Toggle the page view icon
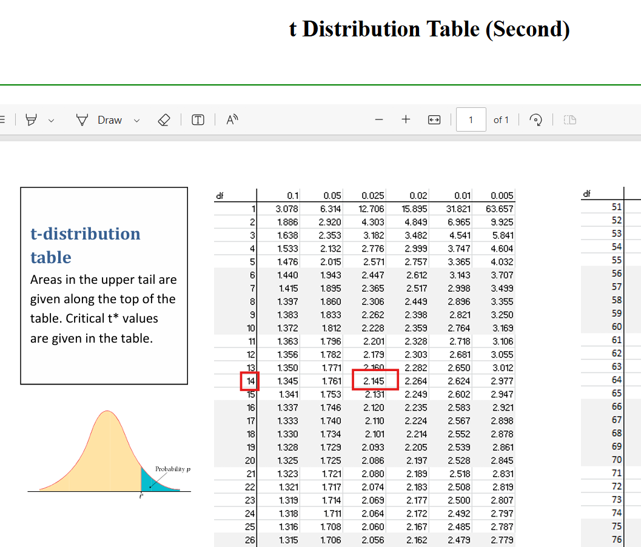This screenshot has height=547, width=641. click(x=569, y=120)
